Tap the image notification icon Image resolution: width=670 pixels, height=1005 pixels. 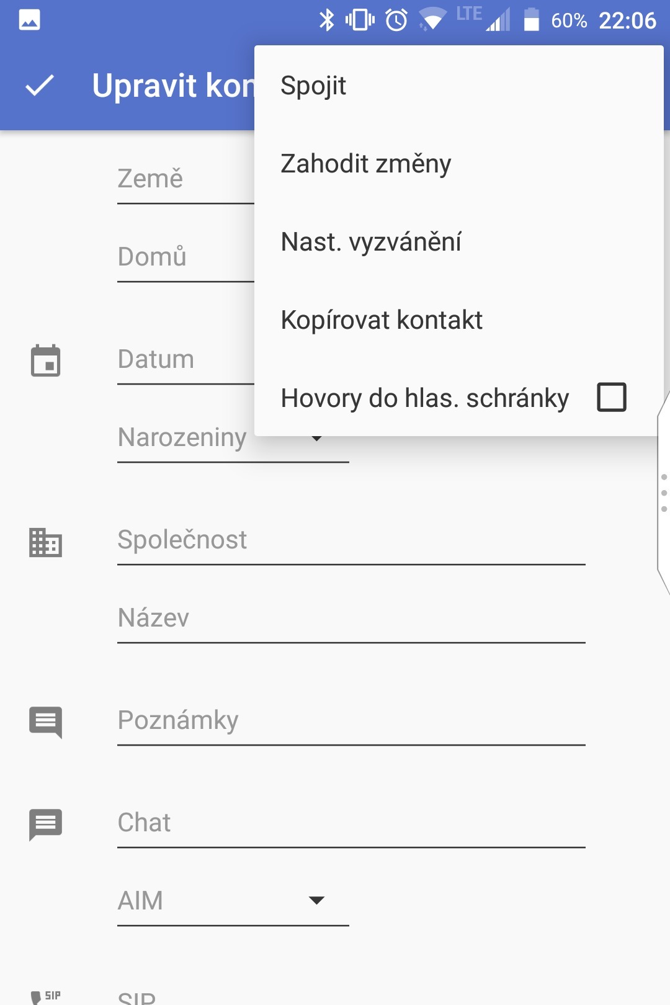point(30,20)
